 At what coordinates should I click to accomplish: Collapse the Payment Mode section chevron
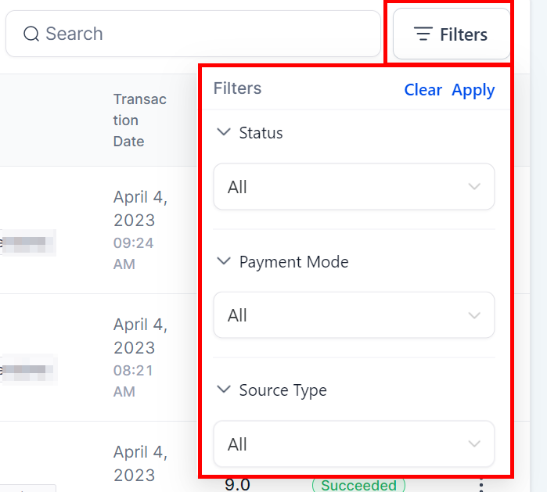coord(224,261)
